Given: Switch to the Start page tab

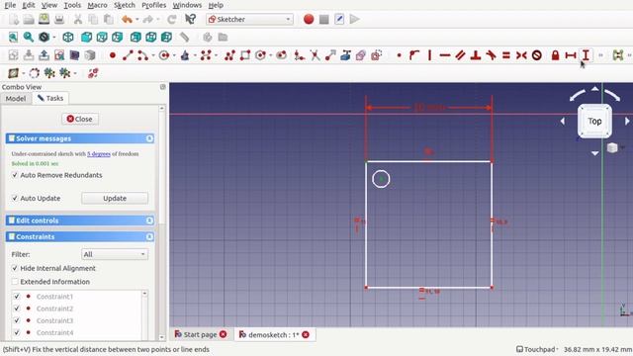Looking at the screenshot, I should pos(200,334).
